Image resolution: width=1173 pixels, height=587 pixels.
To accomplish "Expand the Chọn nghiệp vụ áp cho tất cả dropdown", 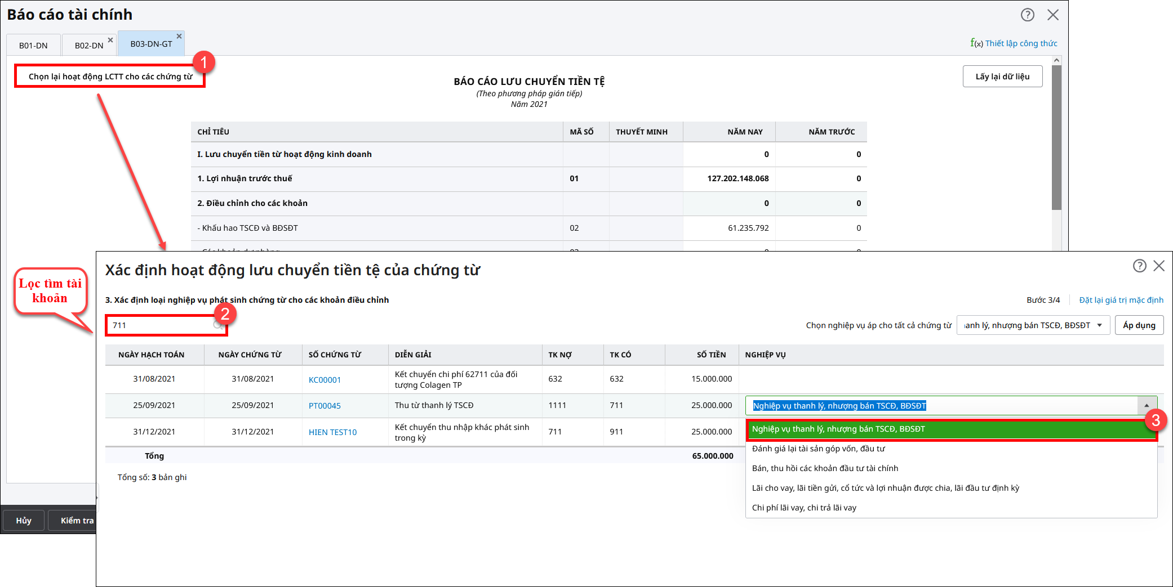I will tap(1099, 325).
